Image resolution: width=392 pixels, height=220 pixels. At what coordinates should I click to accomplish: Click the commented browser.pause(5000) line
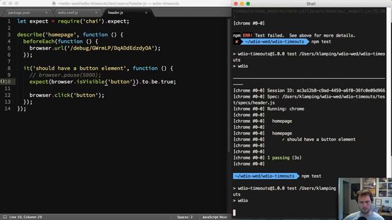tap(66, 75)
